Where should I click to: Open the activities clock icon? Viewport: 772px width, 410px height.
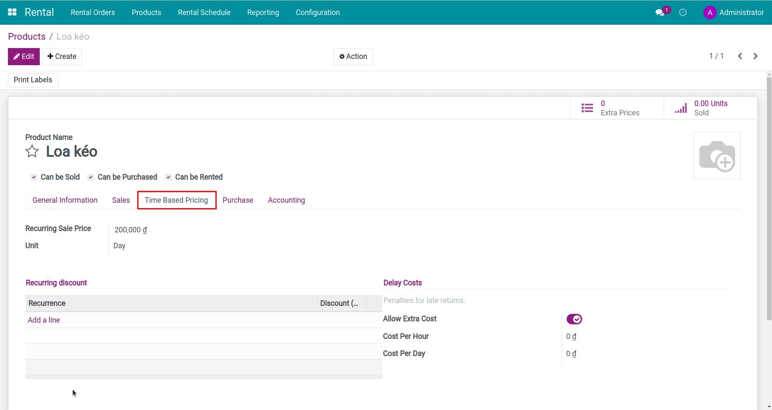click(683, 13)
